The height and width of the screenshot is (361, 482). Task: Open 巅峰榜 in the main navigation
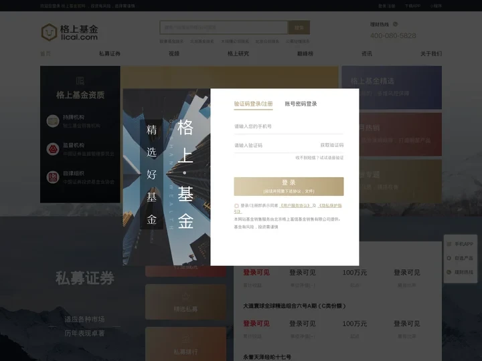pyautogui.click(x=305, y=53)
